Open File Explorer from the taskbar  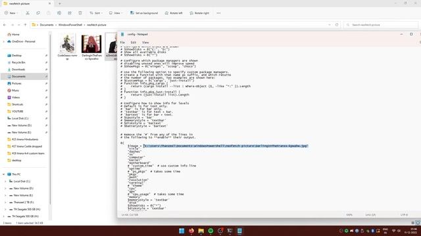tap(201, 231)
